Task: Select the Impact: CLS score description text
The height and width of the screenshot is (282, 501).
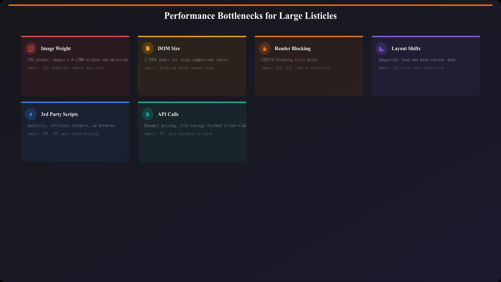Action: pyautogui.click(x=411, y=68)
